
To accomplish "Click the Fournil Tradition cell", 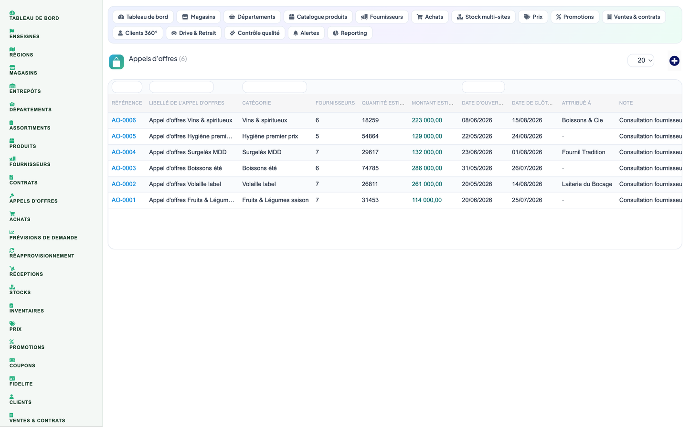I will 584,152.
